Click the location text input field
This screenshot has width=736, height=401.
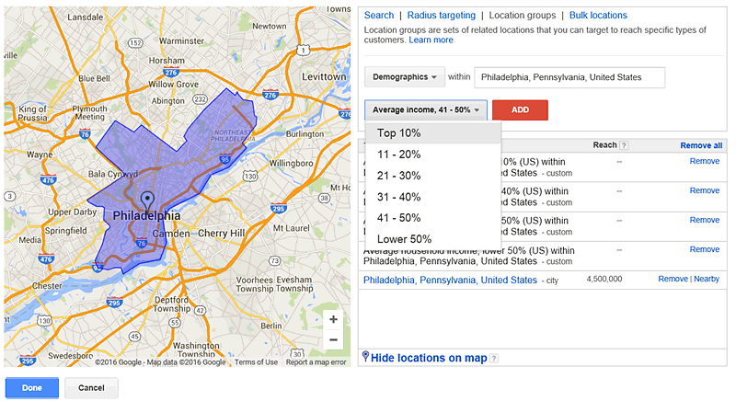[x=571, y=76]
